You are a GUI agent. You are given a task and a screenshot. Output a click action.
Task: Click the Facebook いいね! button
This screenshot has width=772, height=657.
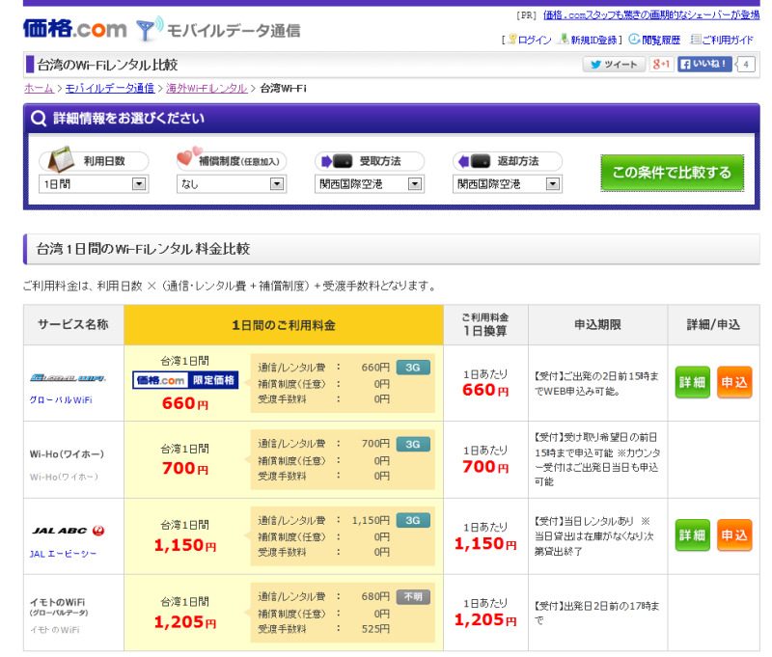[x=704, y=65]
